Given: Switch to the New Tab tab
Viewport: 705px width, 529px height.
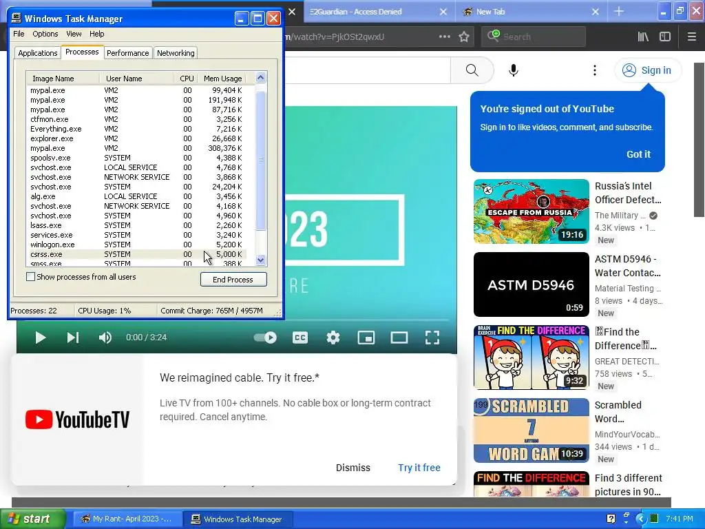Looking at the screenshot, I should 490,12.
